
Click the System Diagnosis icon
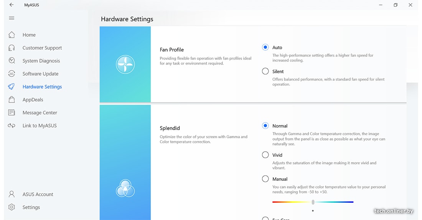coord(12,61)
